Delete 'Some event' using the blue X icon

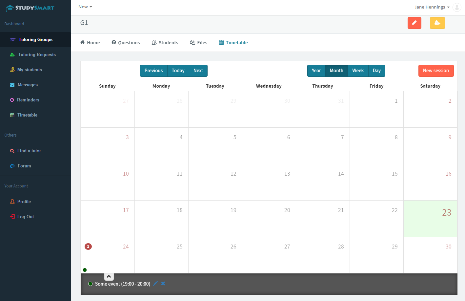tap(163, 284)
